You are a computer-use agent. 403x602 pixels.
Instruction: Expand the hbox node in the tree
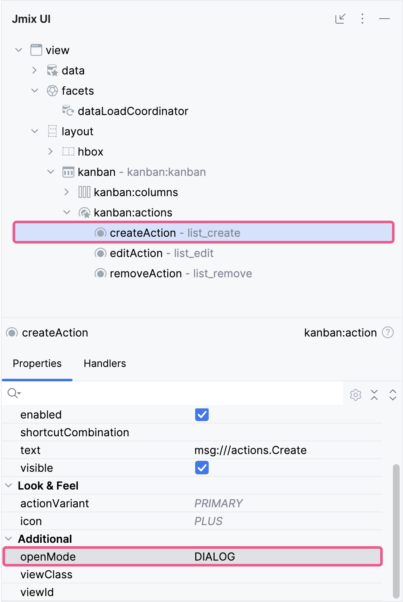pyautogui.click(x=50, y=151)
